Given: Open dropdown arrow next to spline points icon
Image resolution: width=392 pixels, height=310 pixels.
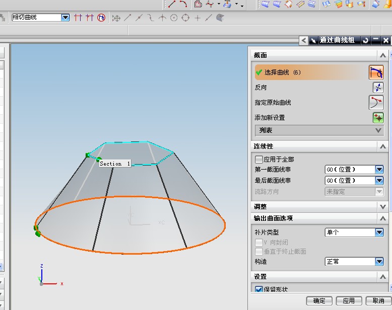Looking at the screenshot, I should (x=219, y=4).
